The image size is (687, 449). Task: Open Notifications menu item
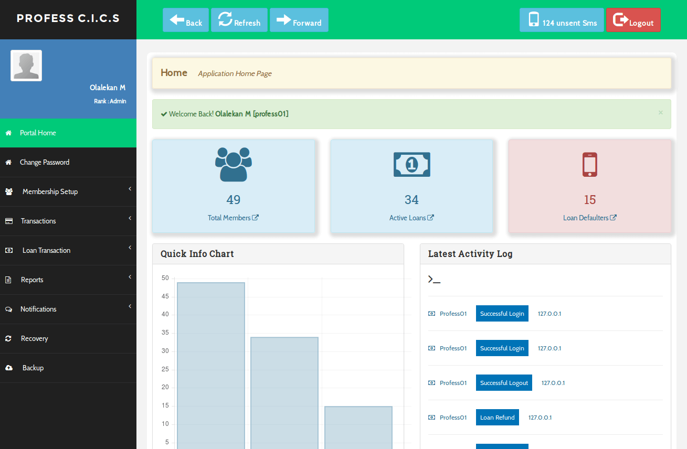tap(68, 309)
